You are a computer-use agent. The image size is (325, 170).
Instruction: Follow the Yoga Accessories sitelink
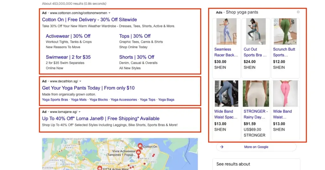(x=124, y=100)
